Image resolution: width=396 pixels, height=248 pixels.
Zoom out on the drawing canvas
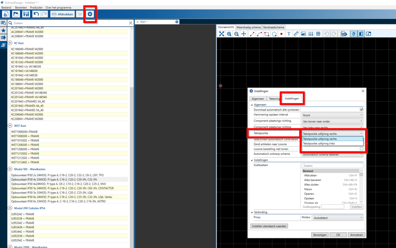[236, 34]
